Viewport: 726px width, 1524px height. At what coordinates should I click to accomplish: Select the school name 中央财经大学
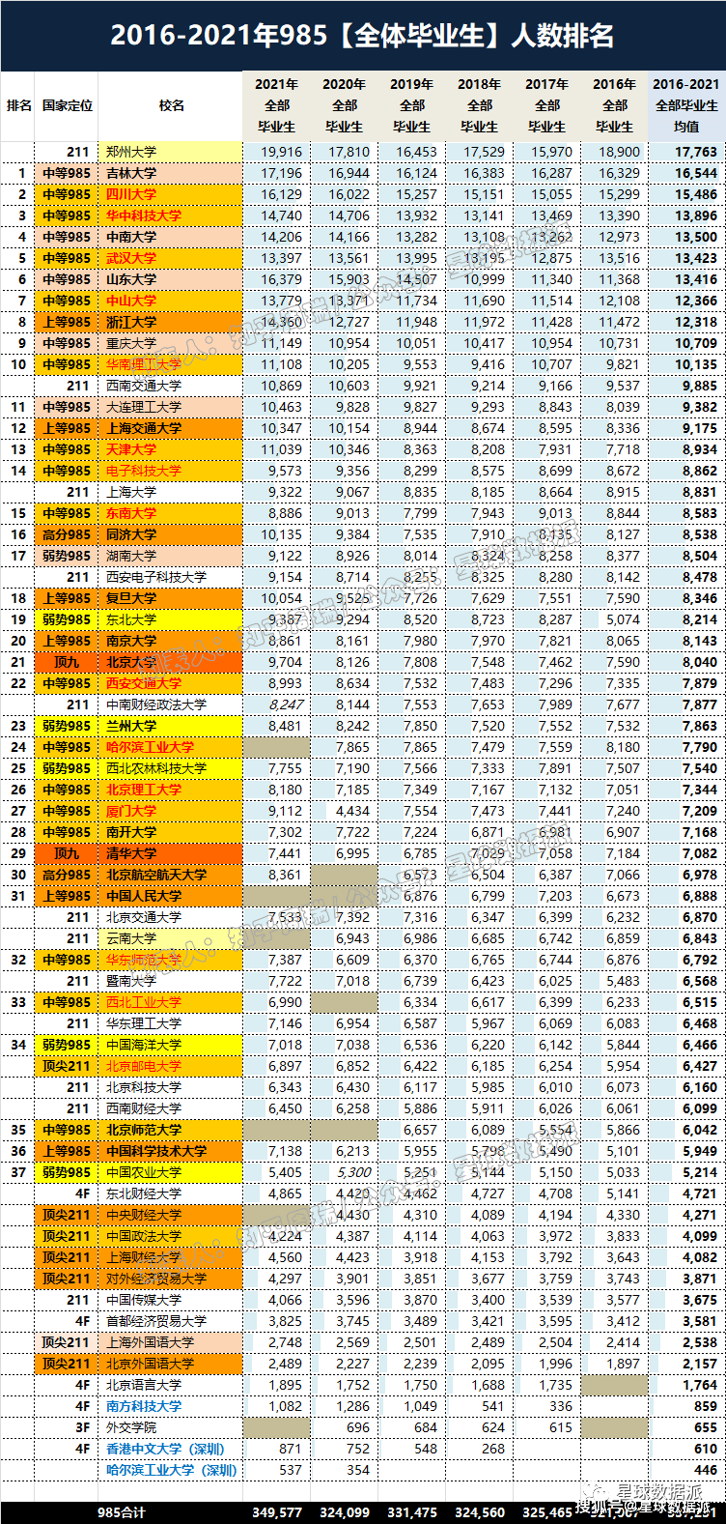tap(144, 1215)
